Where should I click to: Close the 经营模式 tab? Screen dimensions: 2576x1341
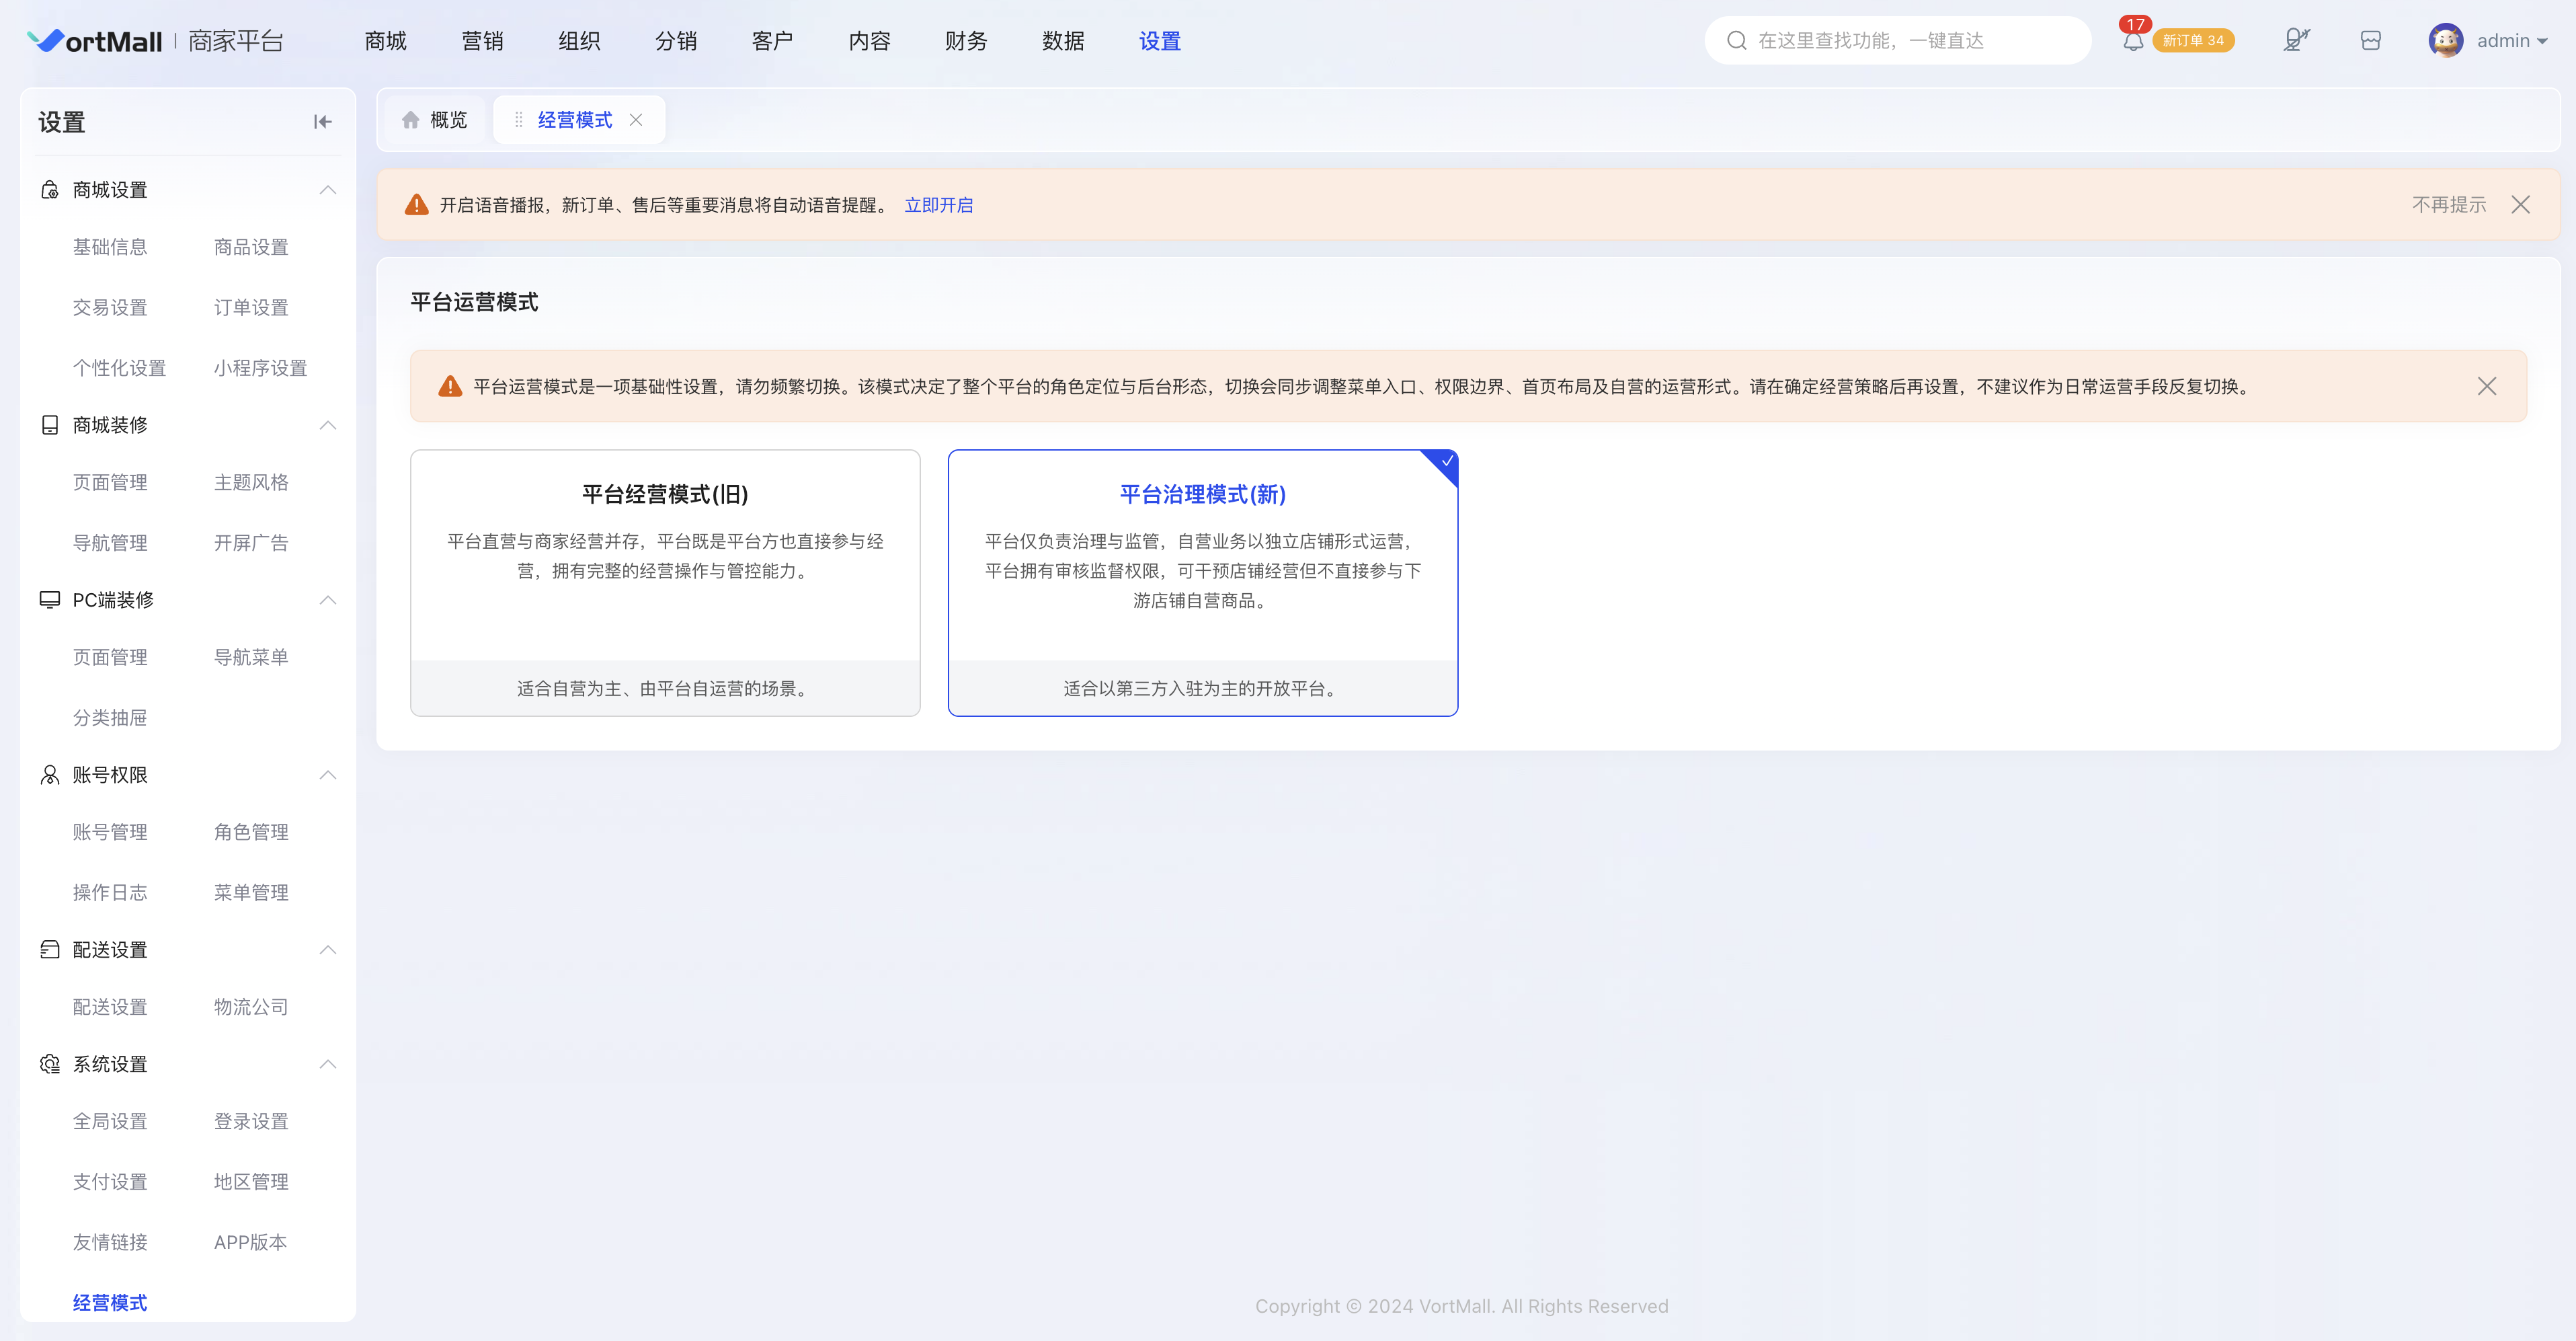point(636,120)
